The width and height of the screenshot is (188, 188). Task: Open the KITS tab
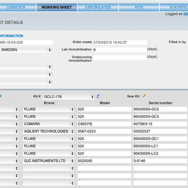[x=139, y=7]
